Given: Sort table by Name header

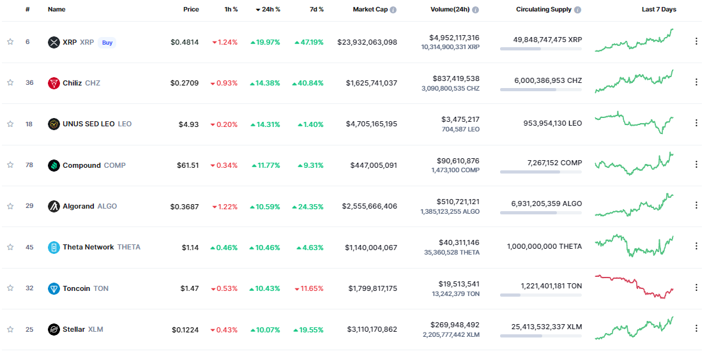Looking at the screenshot, I should coord(56,10).
